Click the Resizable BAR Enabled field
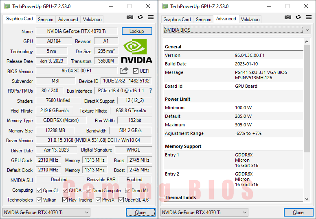This screenshot has width=316, height=219. [135, 179]
